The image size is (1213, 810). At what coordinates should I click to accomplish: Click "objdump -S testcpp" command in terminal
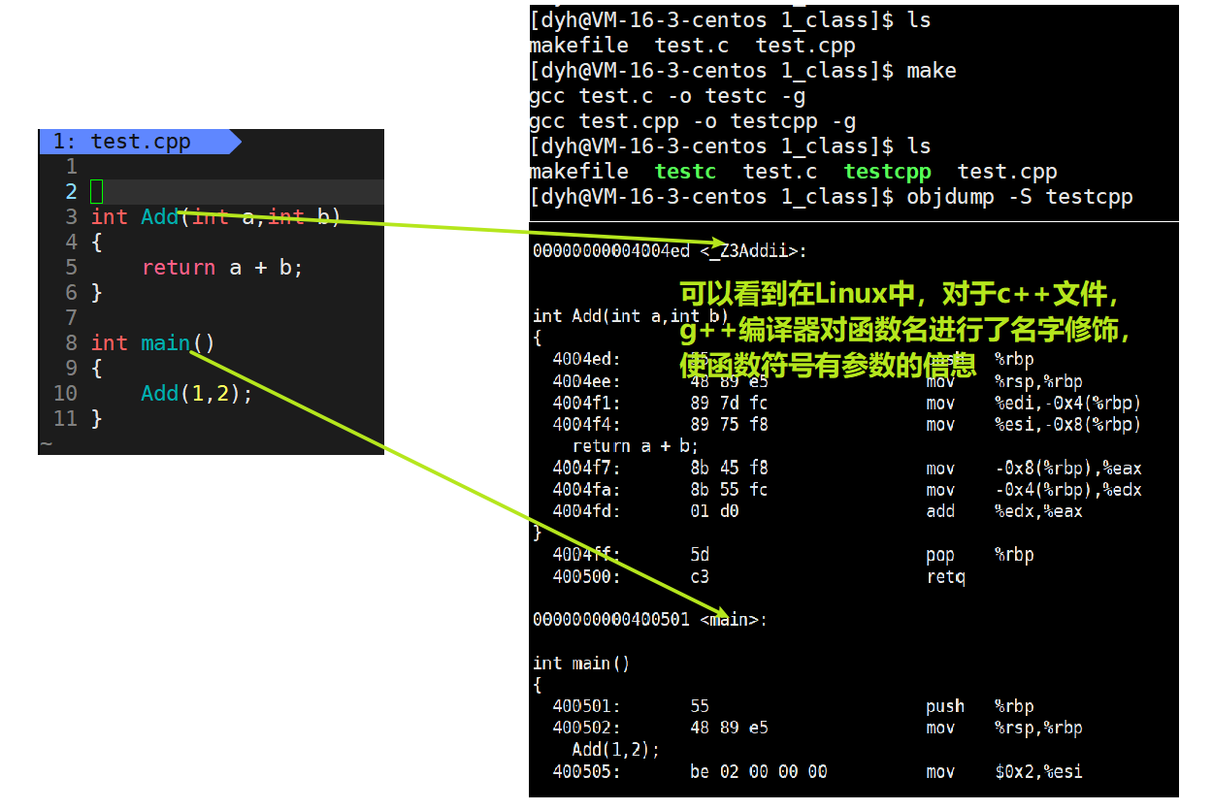[1019, 197]
